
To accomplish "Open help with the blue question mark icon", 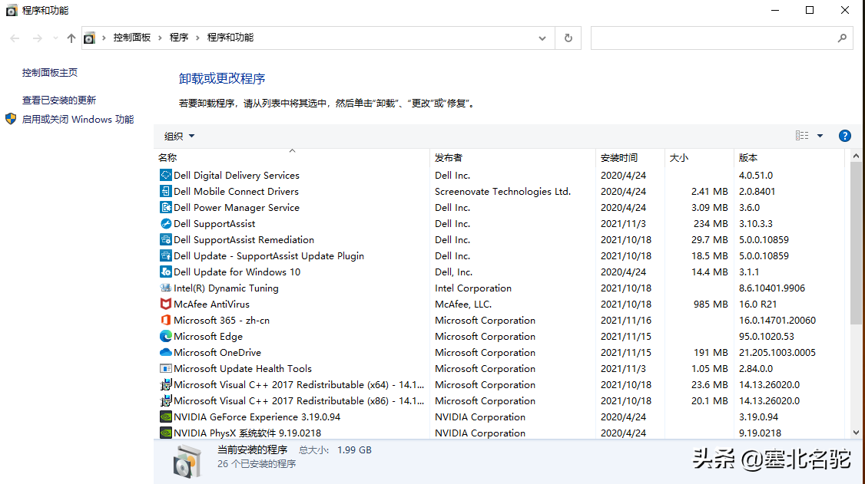I will 844,136.
